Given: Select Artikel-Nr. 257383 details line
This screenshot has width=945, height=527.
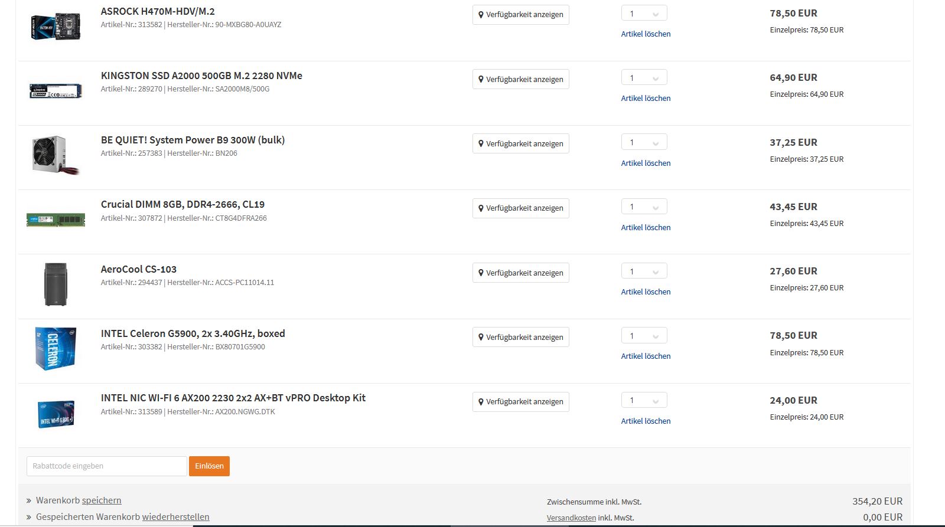Looking at the screenshot, I should (169, 153).
